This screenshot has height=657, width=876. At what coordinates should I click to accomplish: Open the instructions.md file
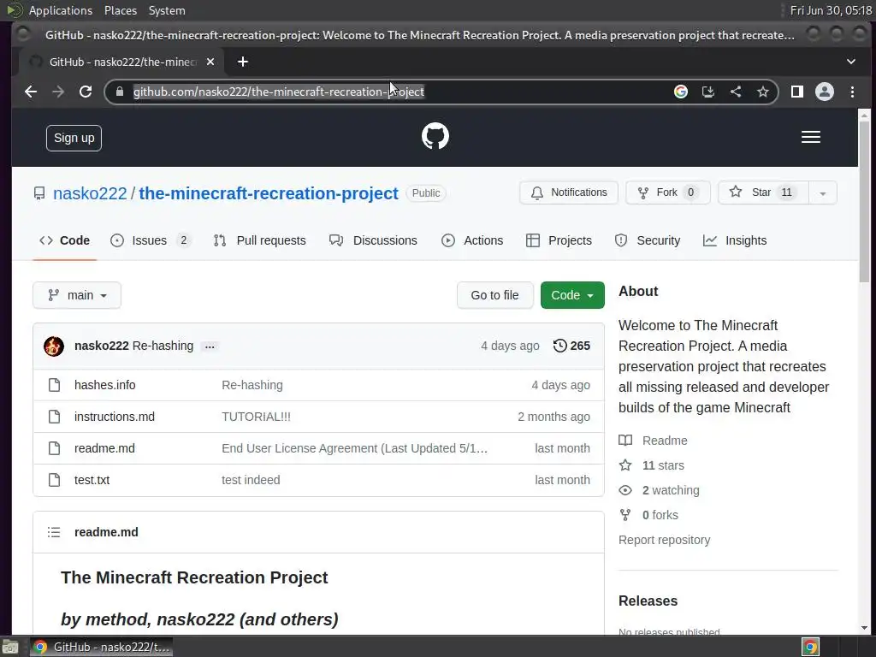coord(114,417)
